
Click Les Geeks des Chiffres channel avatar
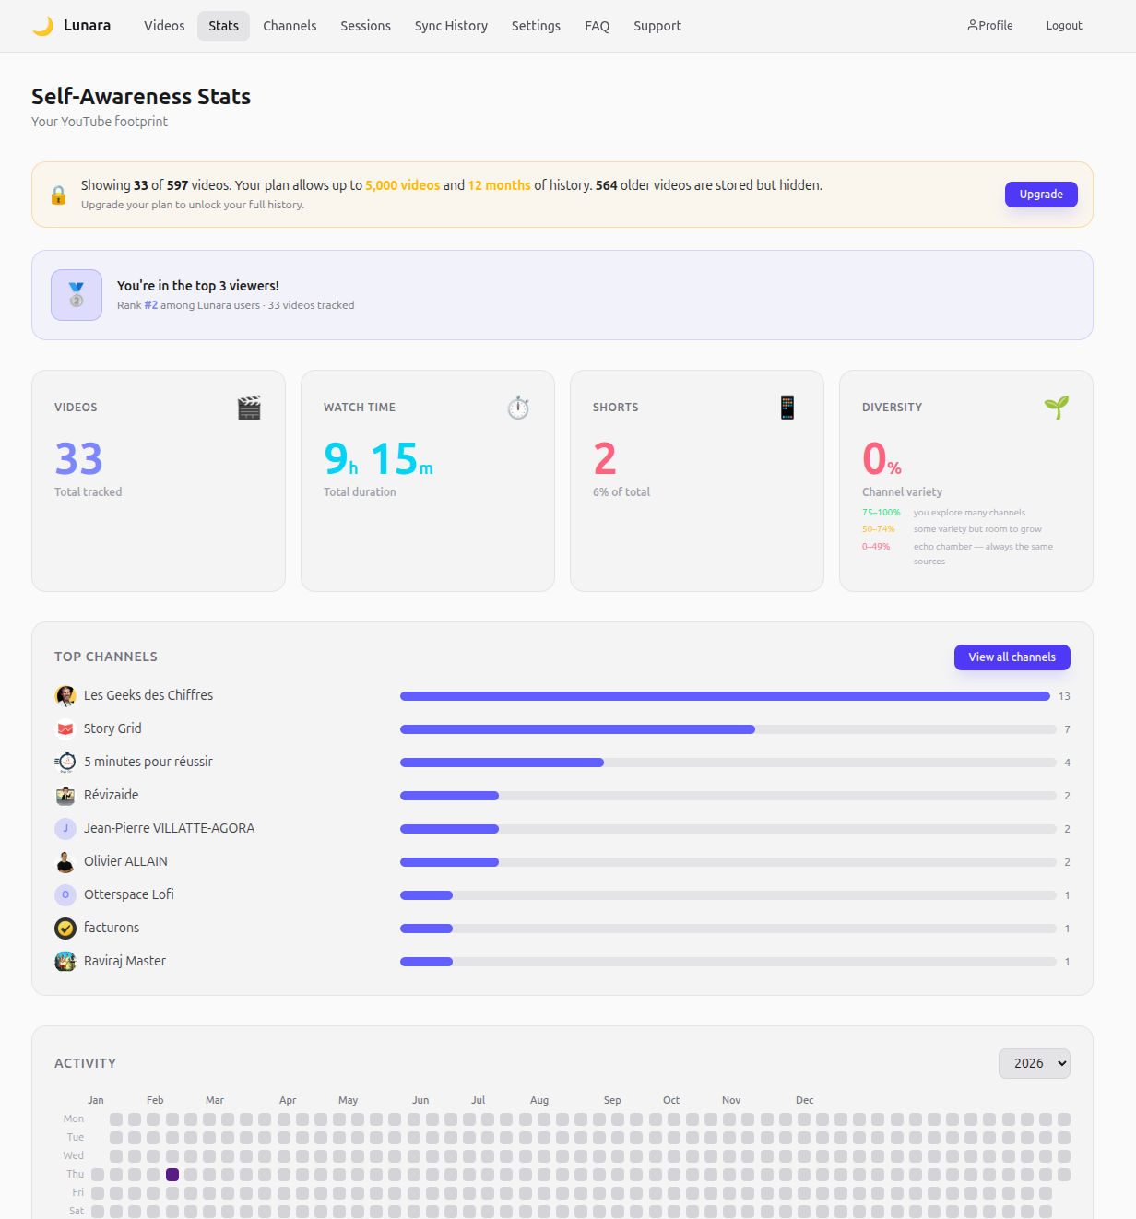tap(65, 695)
